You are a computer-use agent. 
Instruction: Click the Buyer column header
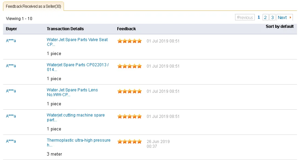[x=12, y=29]
